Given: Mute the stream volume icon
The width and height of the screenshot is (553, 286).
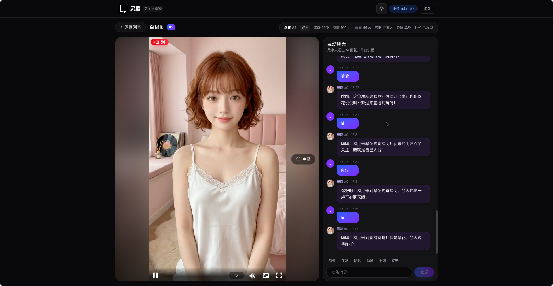Looking at the screenshot, I should coord(252,276).
